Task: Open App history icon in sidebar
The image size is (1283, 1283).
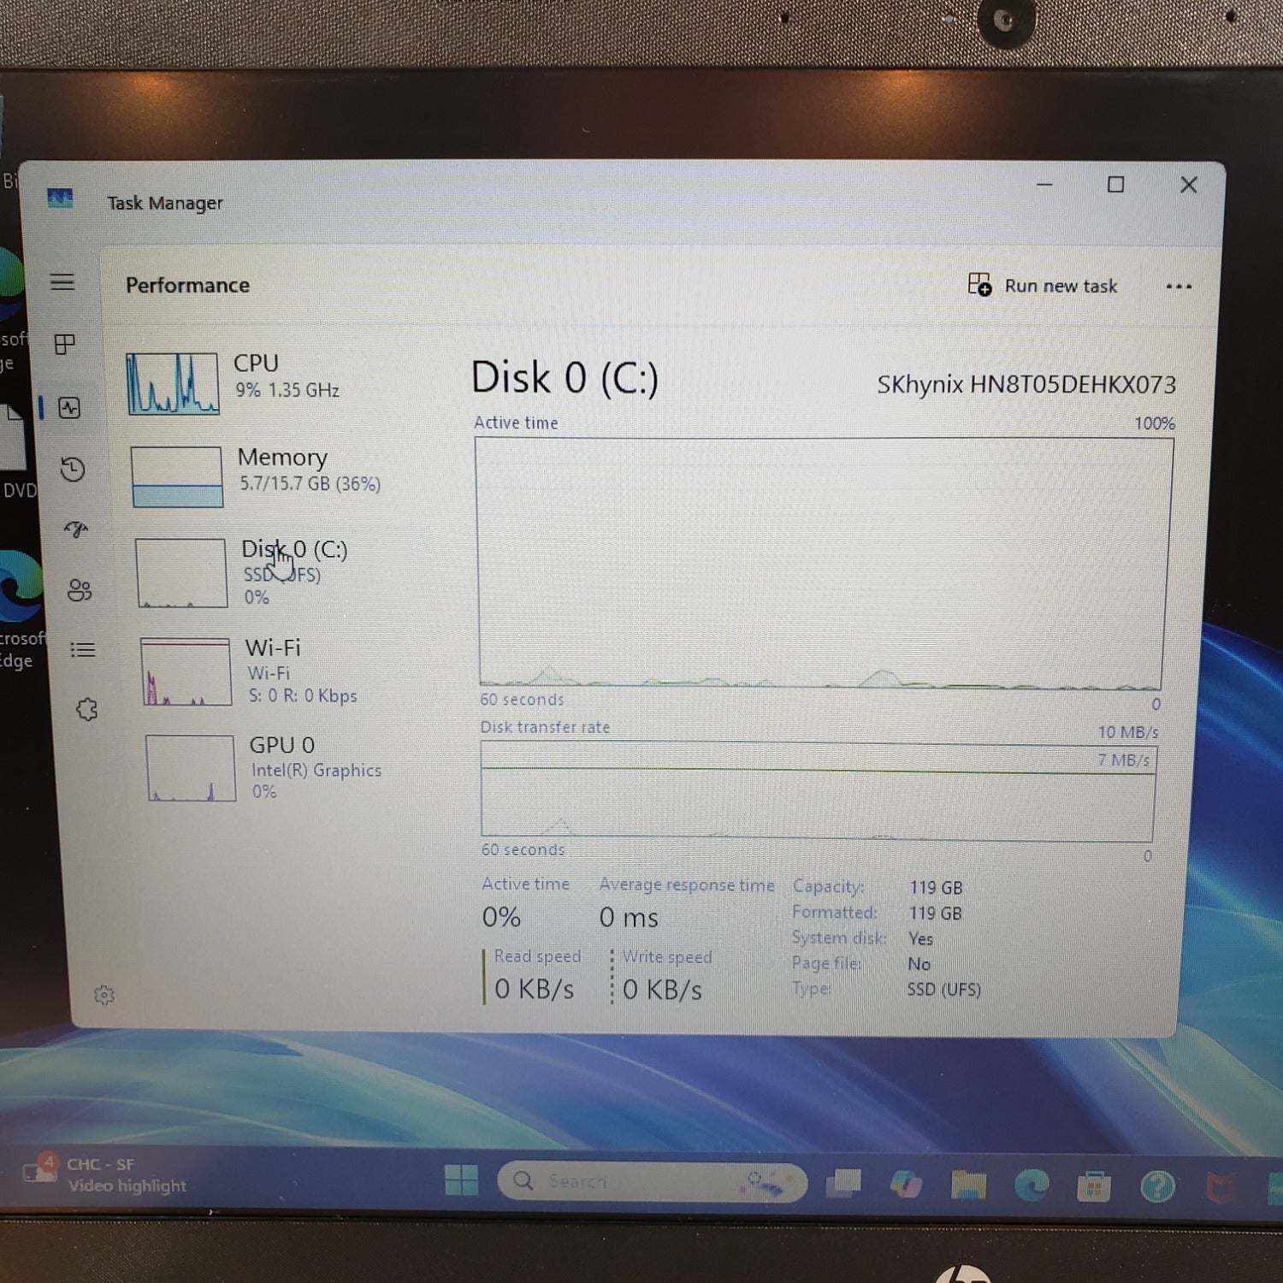Action: [73, 469]
